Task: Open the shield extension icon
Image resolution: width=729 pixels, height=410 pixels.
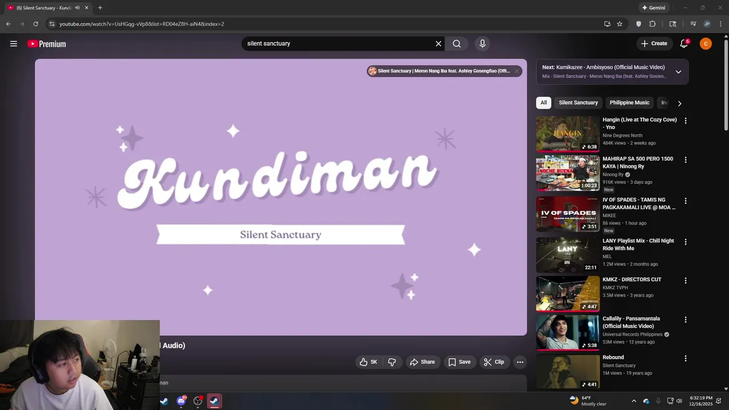Action: (638, 24)
